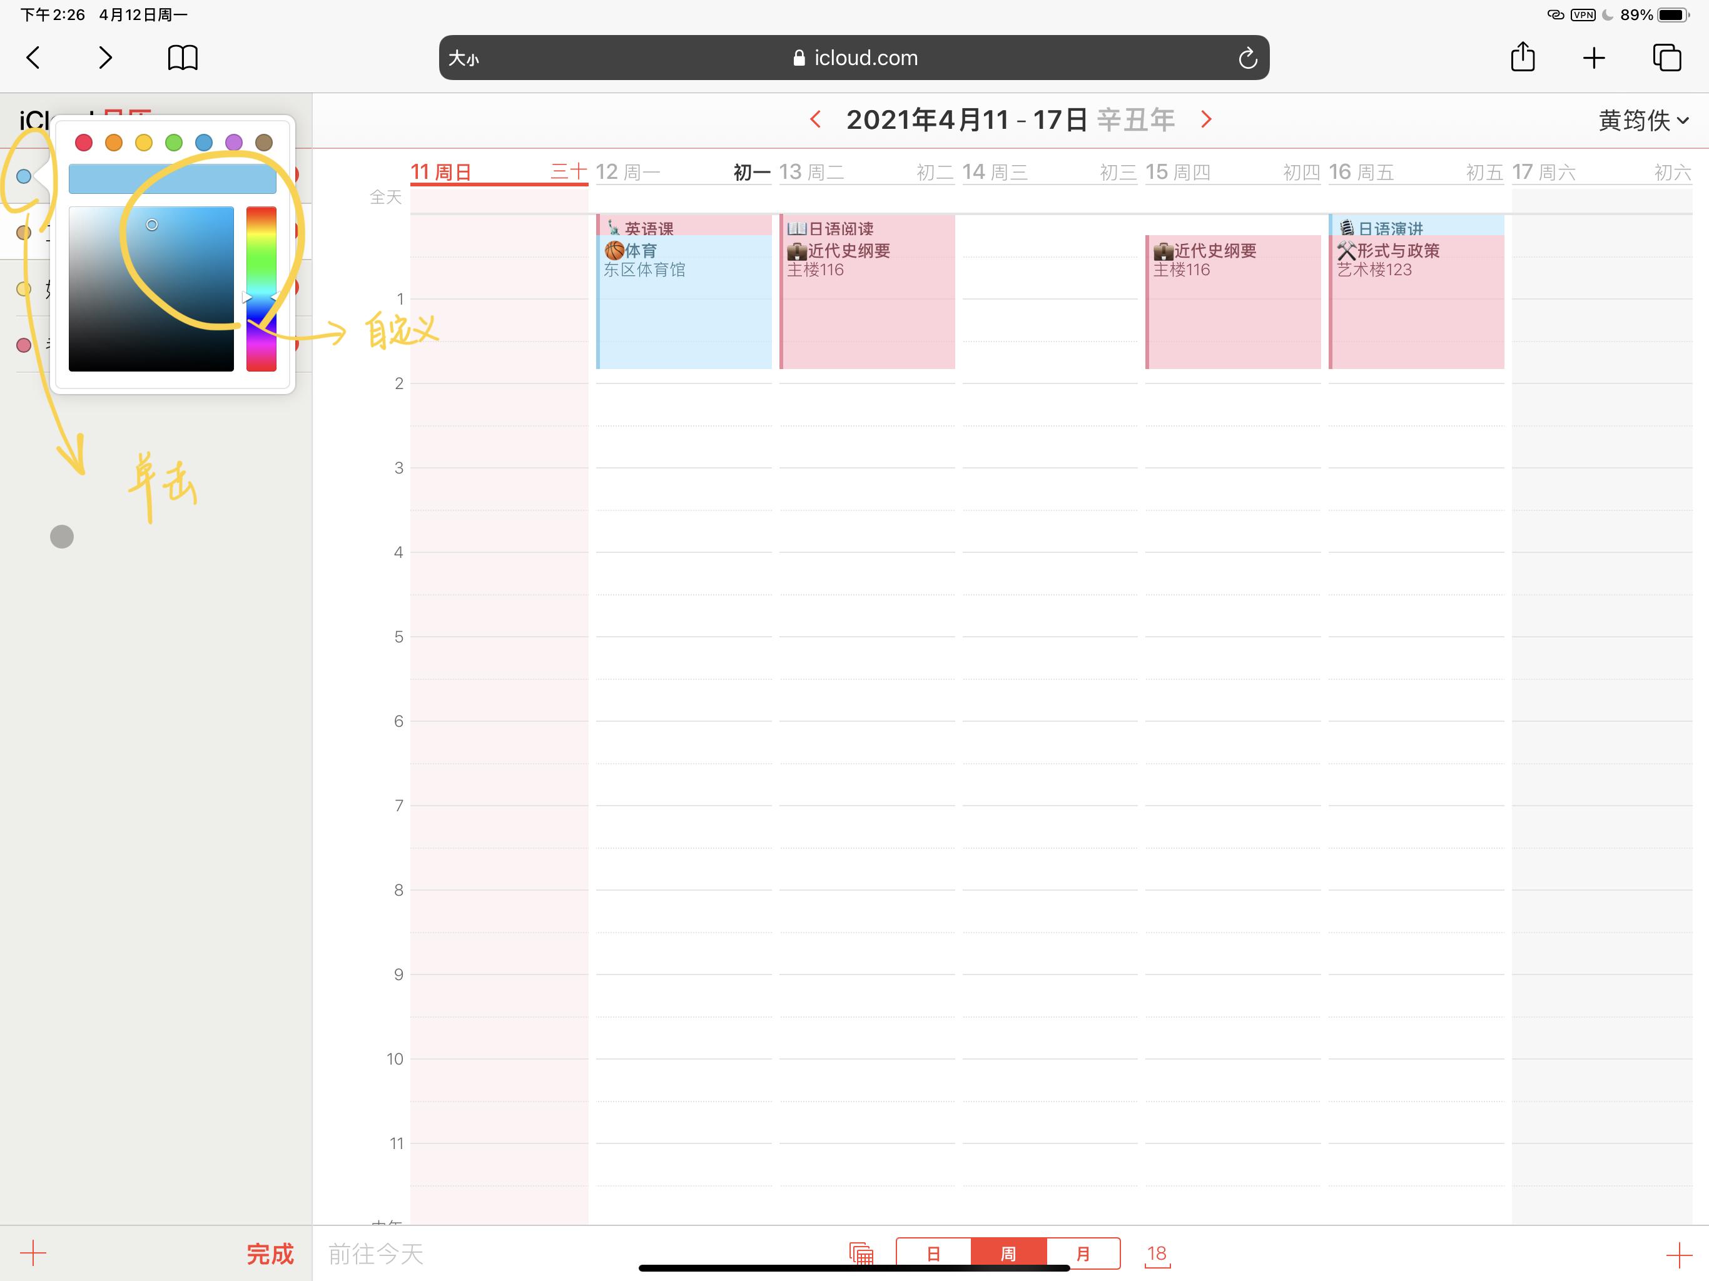Pick the blue preset color swatch
1709x1281 pixels.
tap(204, 142)
